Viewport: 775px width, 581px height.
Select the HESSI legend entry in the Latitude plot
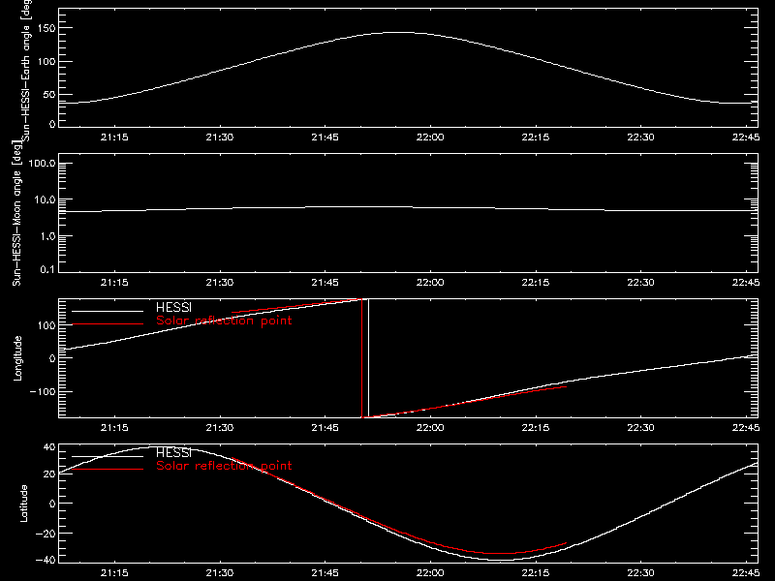(x=173, y=452)
